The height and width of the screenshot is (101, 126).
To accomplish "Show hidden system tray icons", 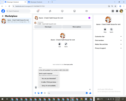I will pos(106,99).
